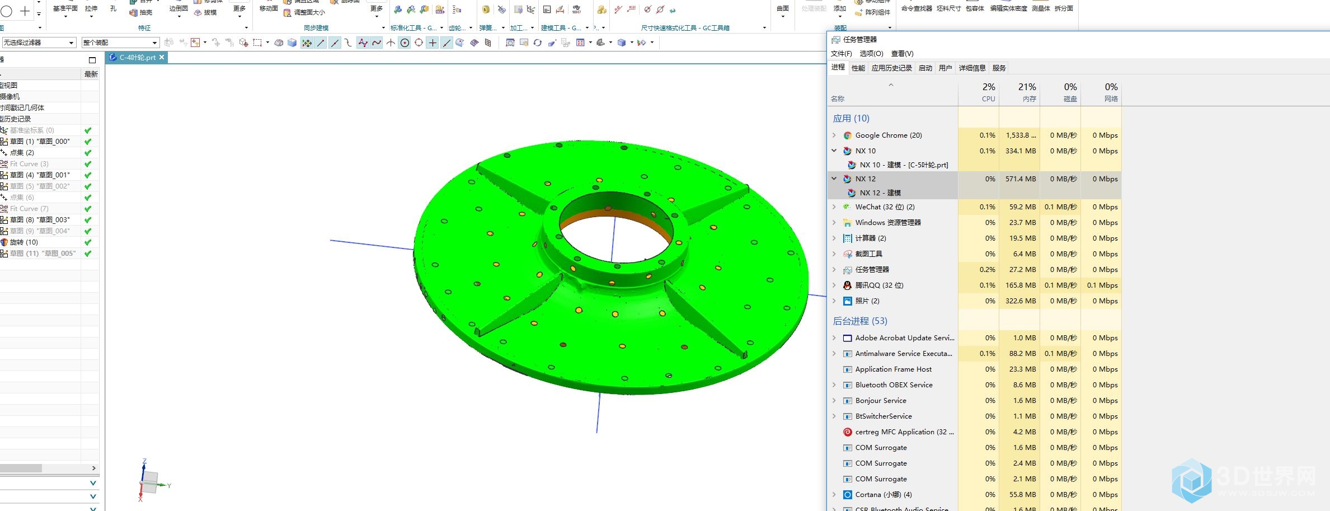1330x511 pixels.
Task: Toggle enable snap point icon
Action: (307, 43)
